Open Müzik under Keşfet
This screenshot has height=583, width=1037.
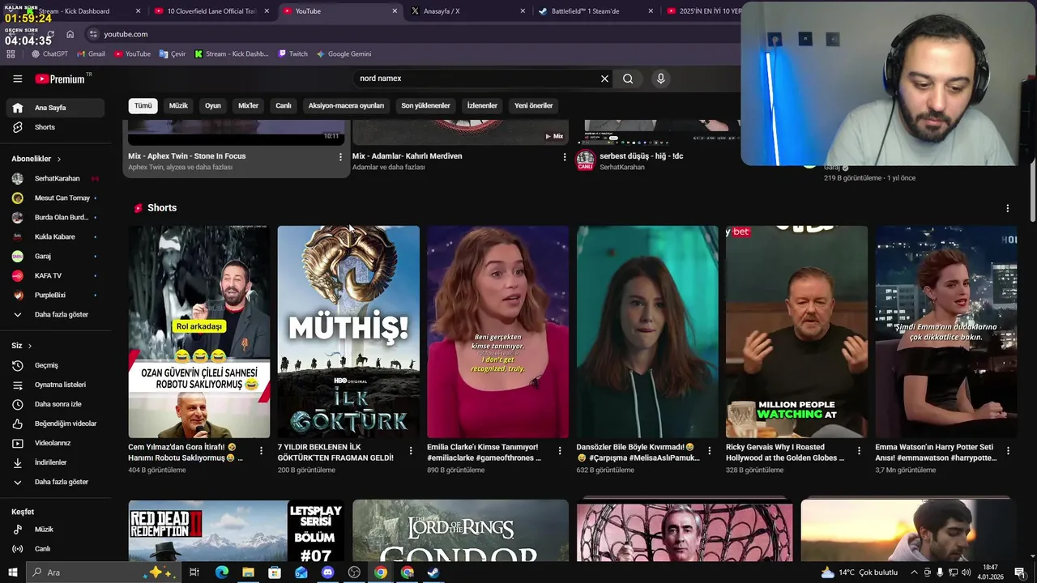(55, 530)
